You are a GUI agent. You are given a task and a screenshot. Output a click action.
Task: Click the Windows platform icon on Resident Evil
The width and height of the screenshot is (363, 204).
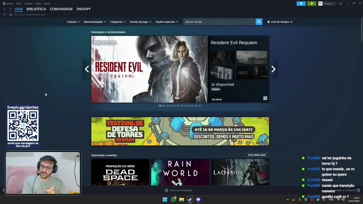pyautogui.click(x=265, y=98)
